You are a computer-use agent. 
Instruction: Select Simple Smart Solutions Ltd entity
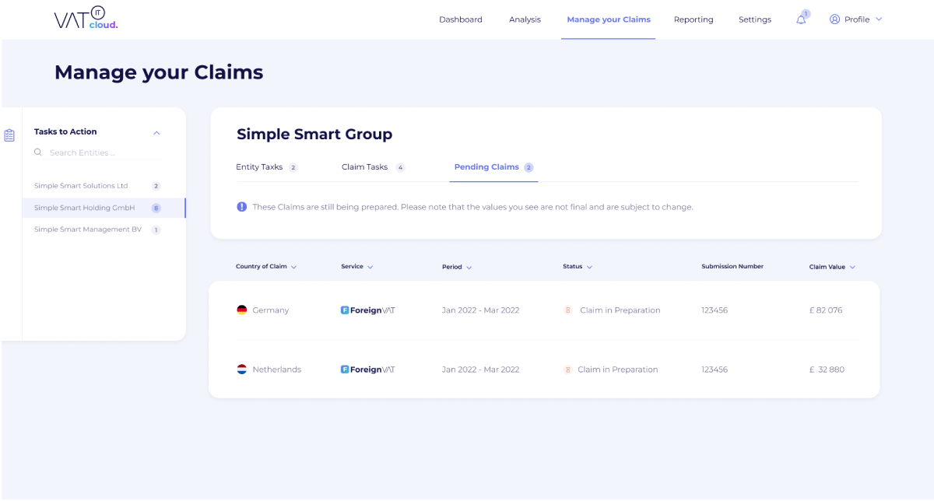pos(81,186)
